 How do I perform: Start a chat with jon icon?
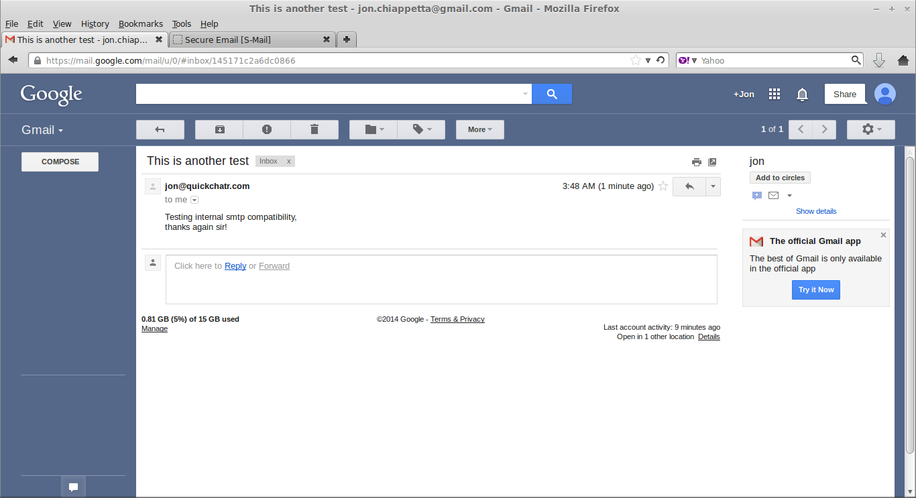pyautogui.click(x=757, y=196)
